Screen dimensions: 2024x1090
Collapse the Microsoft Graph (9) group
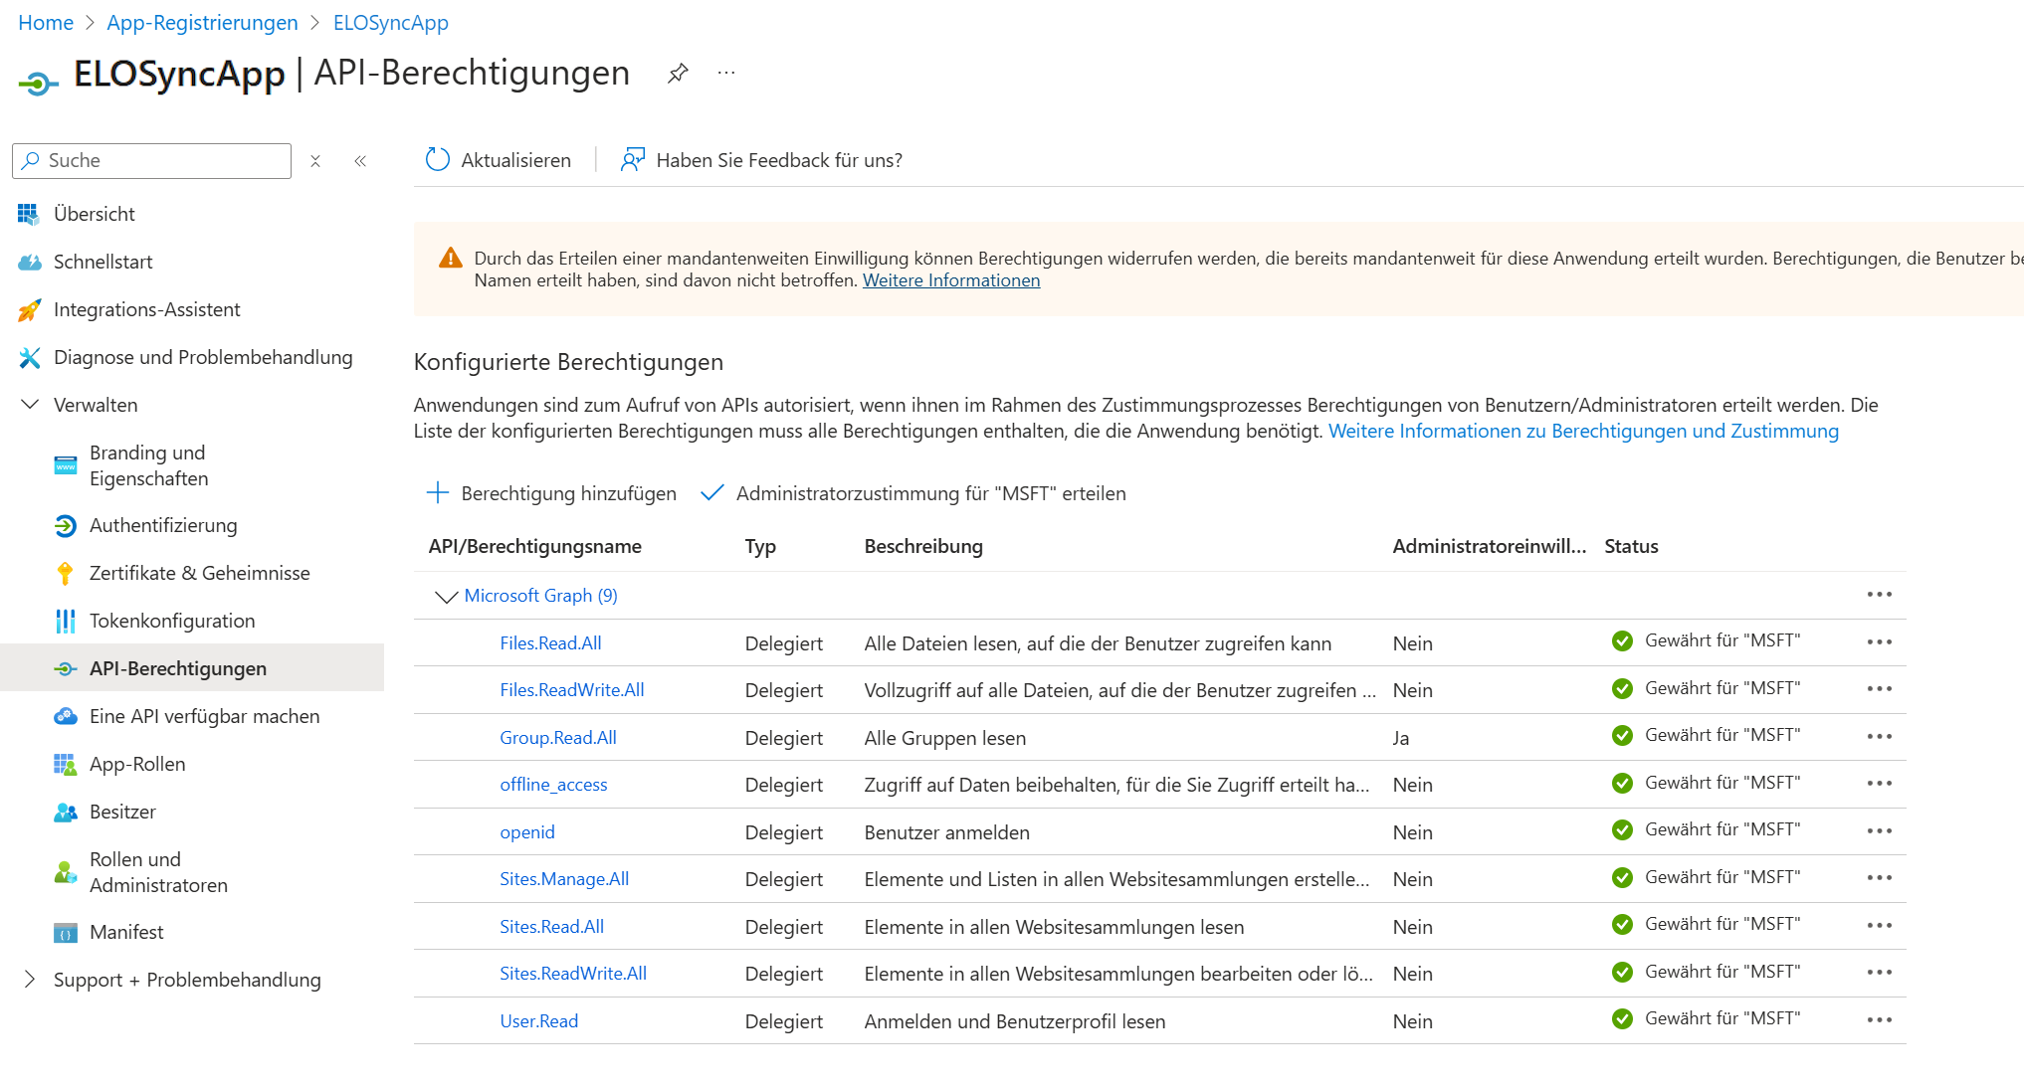coord(446,596)
